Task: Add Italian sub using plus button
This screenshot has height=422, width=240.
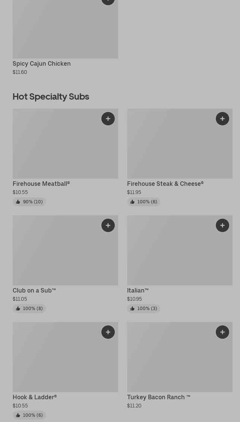Action: 222,225
